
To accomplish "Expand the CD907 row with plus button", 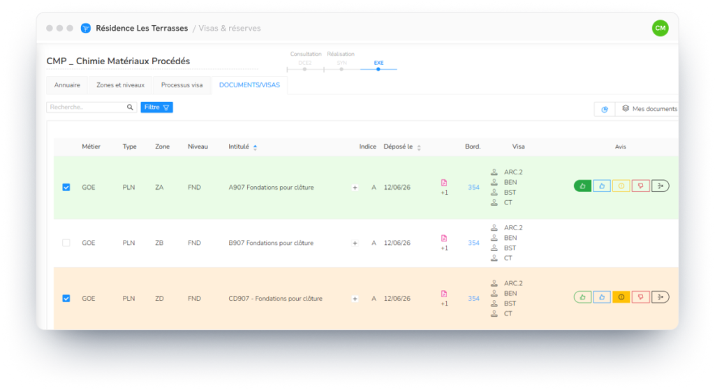I will [x=355, y=299].
